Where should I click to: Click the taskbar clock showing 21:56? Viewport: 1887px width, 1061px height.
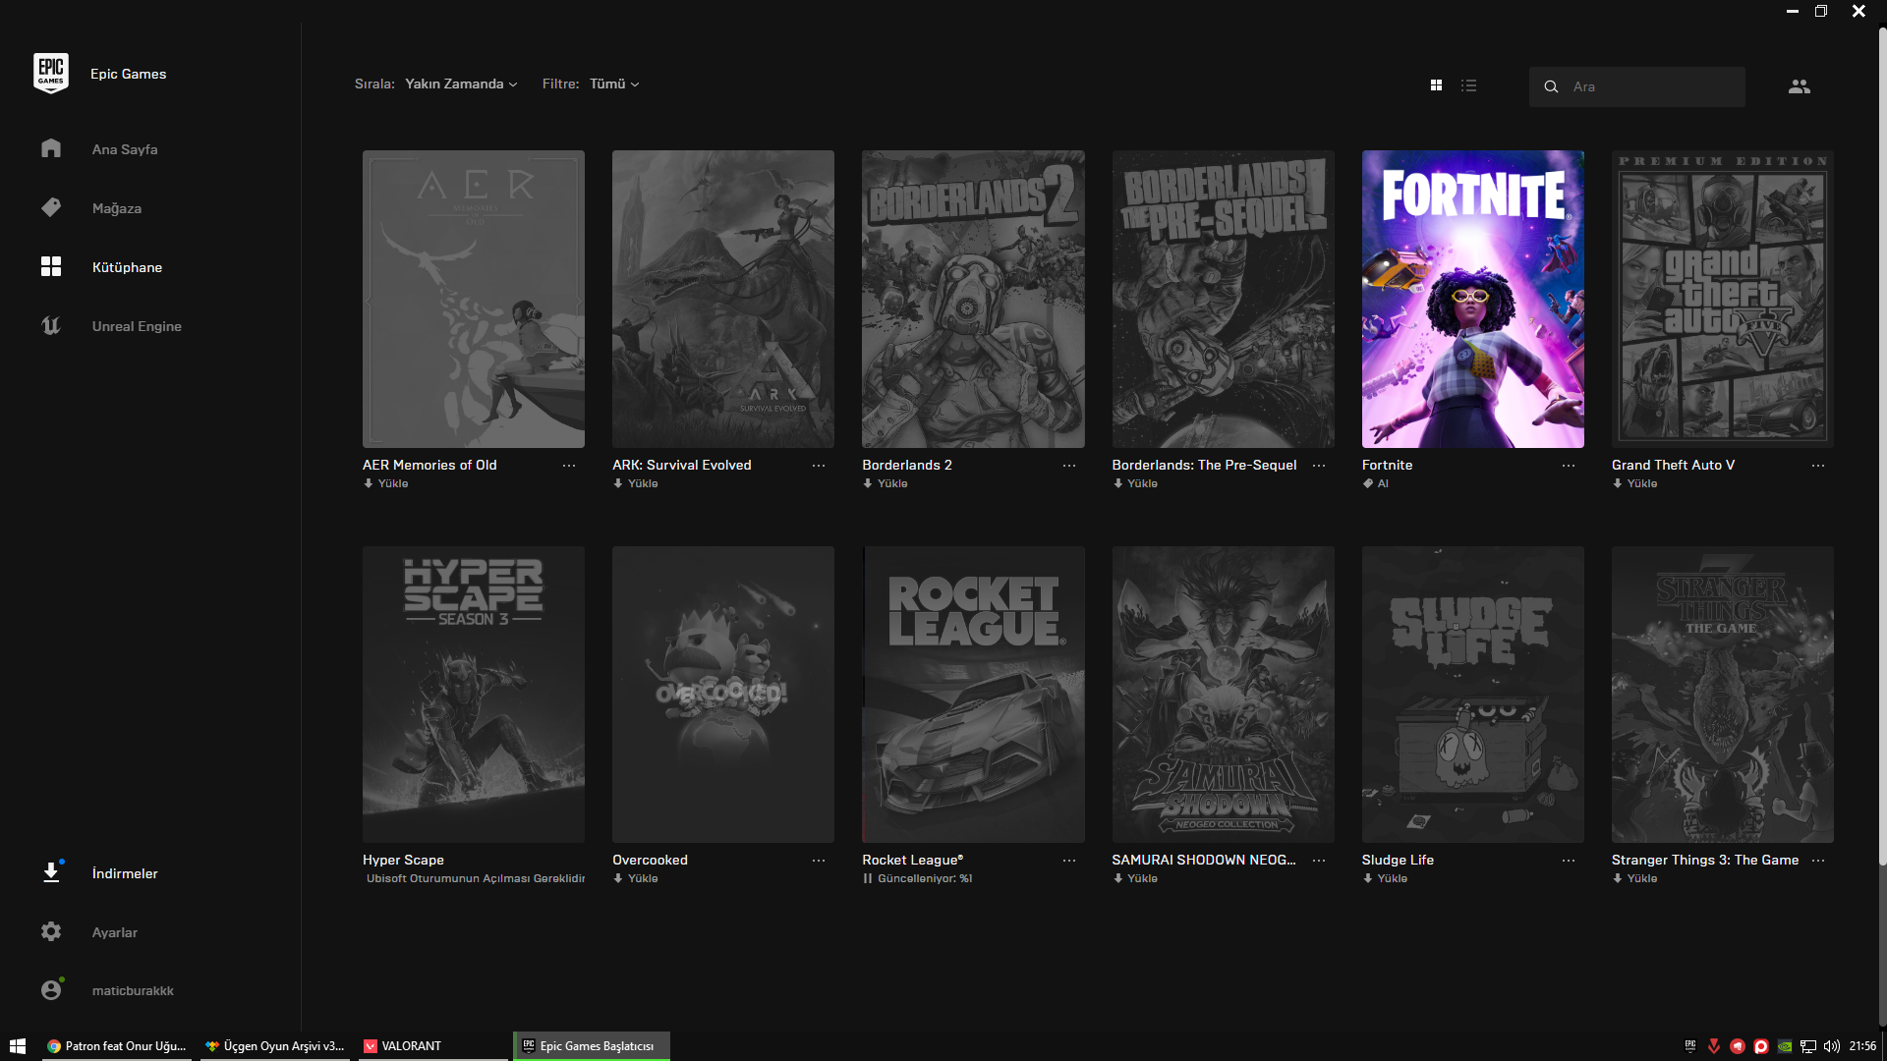click(1861, 1046)
